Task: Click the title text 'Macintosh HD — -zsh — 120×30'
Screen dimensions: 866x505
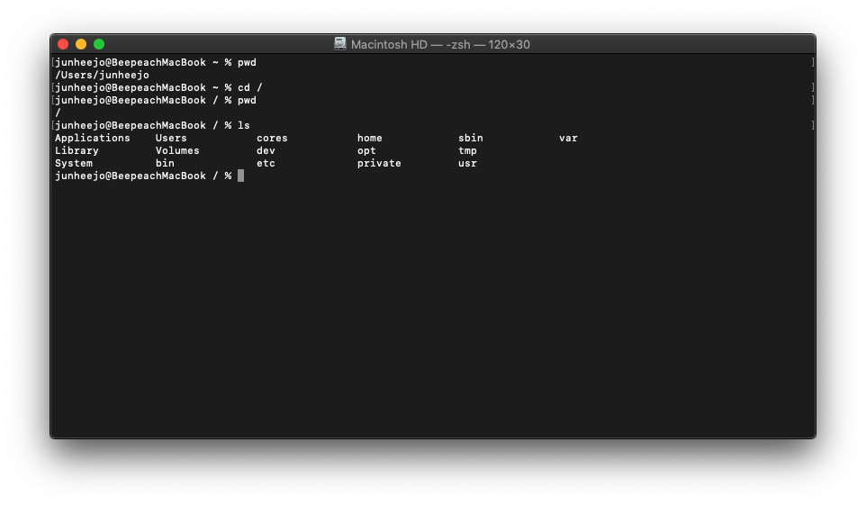Action: coord(440,45)
